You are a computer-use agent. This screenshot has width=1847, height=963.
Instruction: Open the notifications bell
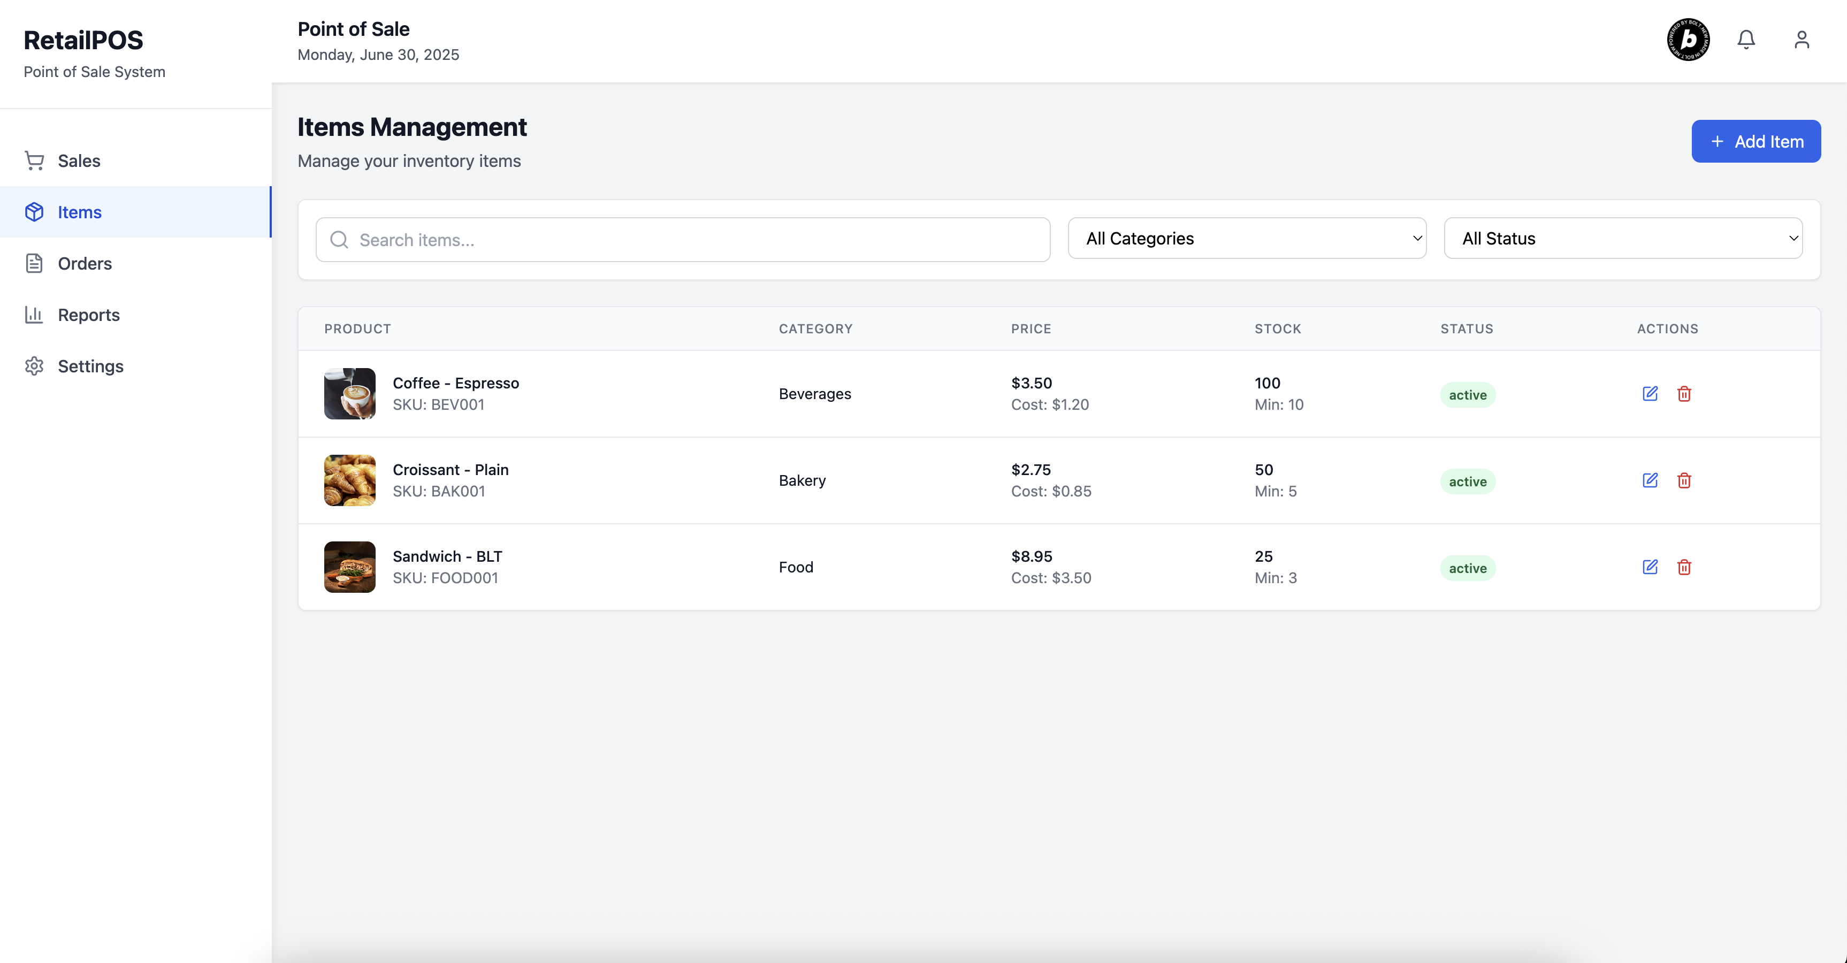click(1746, 40)
